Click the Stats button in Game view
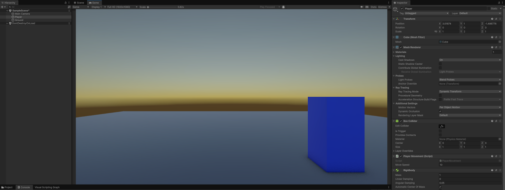The width and height of the screenshot is (505, 190). click(x=373, y=7)
